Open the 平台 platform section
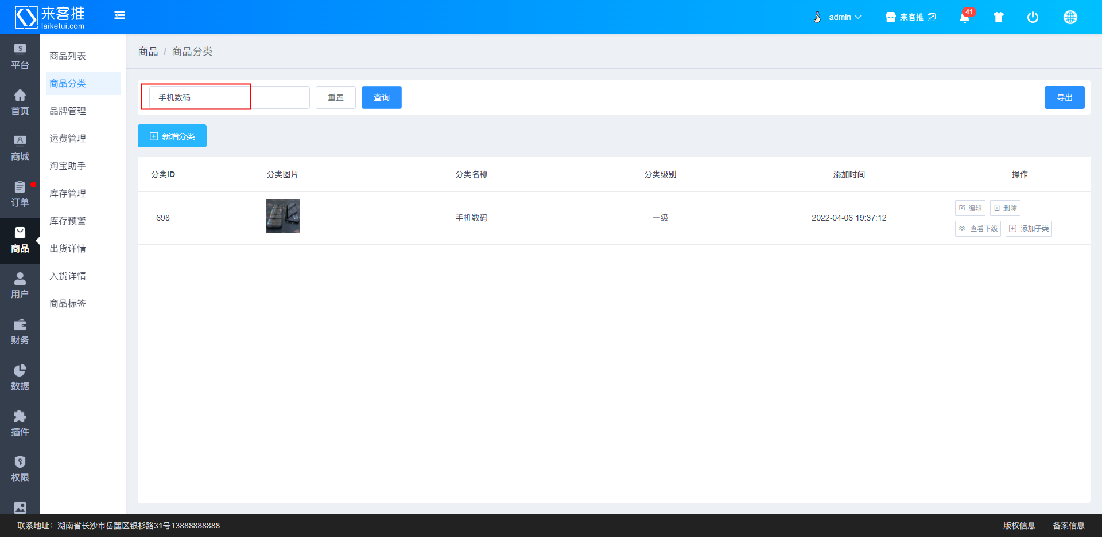The image size is (1102, 537). pos(20,57)
